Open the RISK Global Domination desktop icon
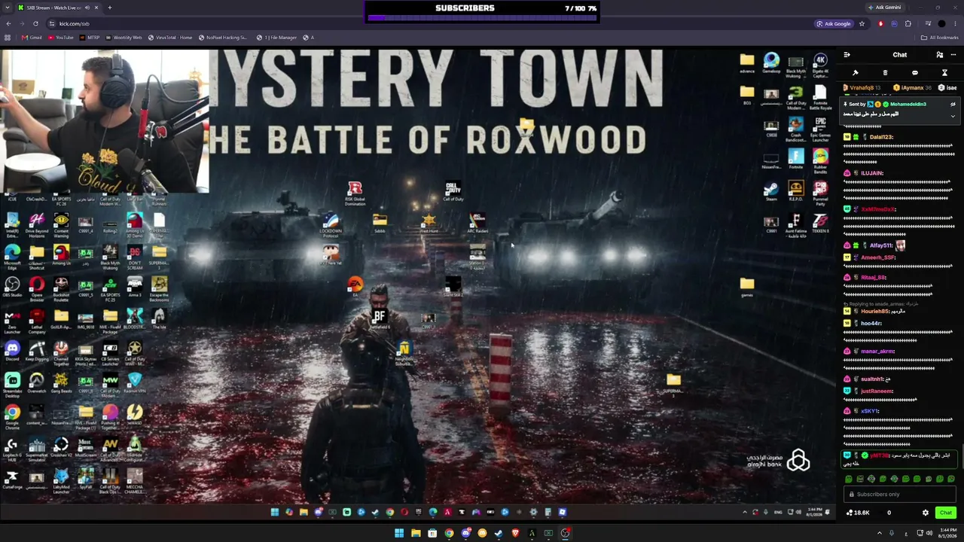 (x=355, y=193)
